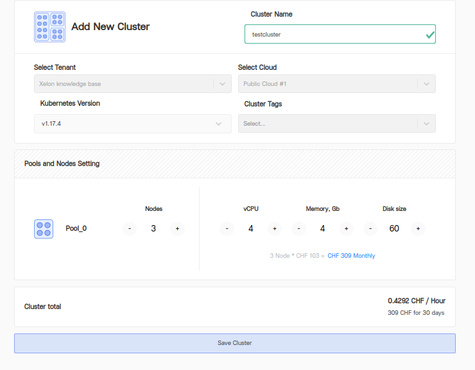Click the Pools and Nodes Setting header

point(62,164)
